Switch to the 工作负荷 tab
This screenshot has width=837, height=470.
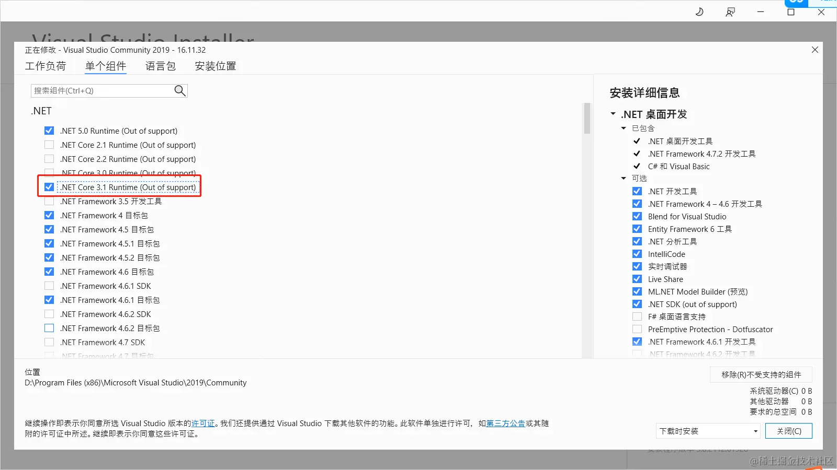pos(46,66)
